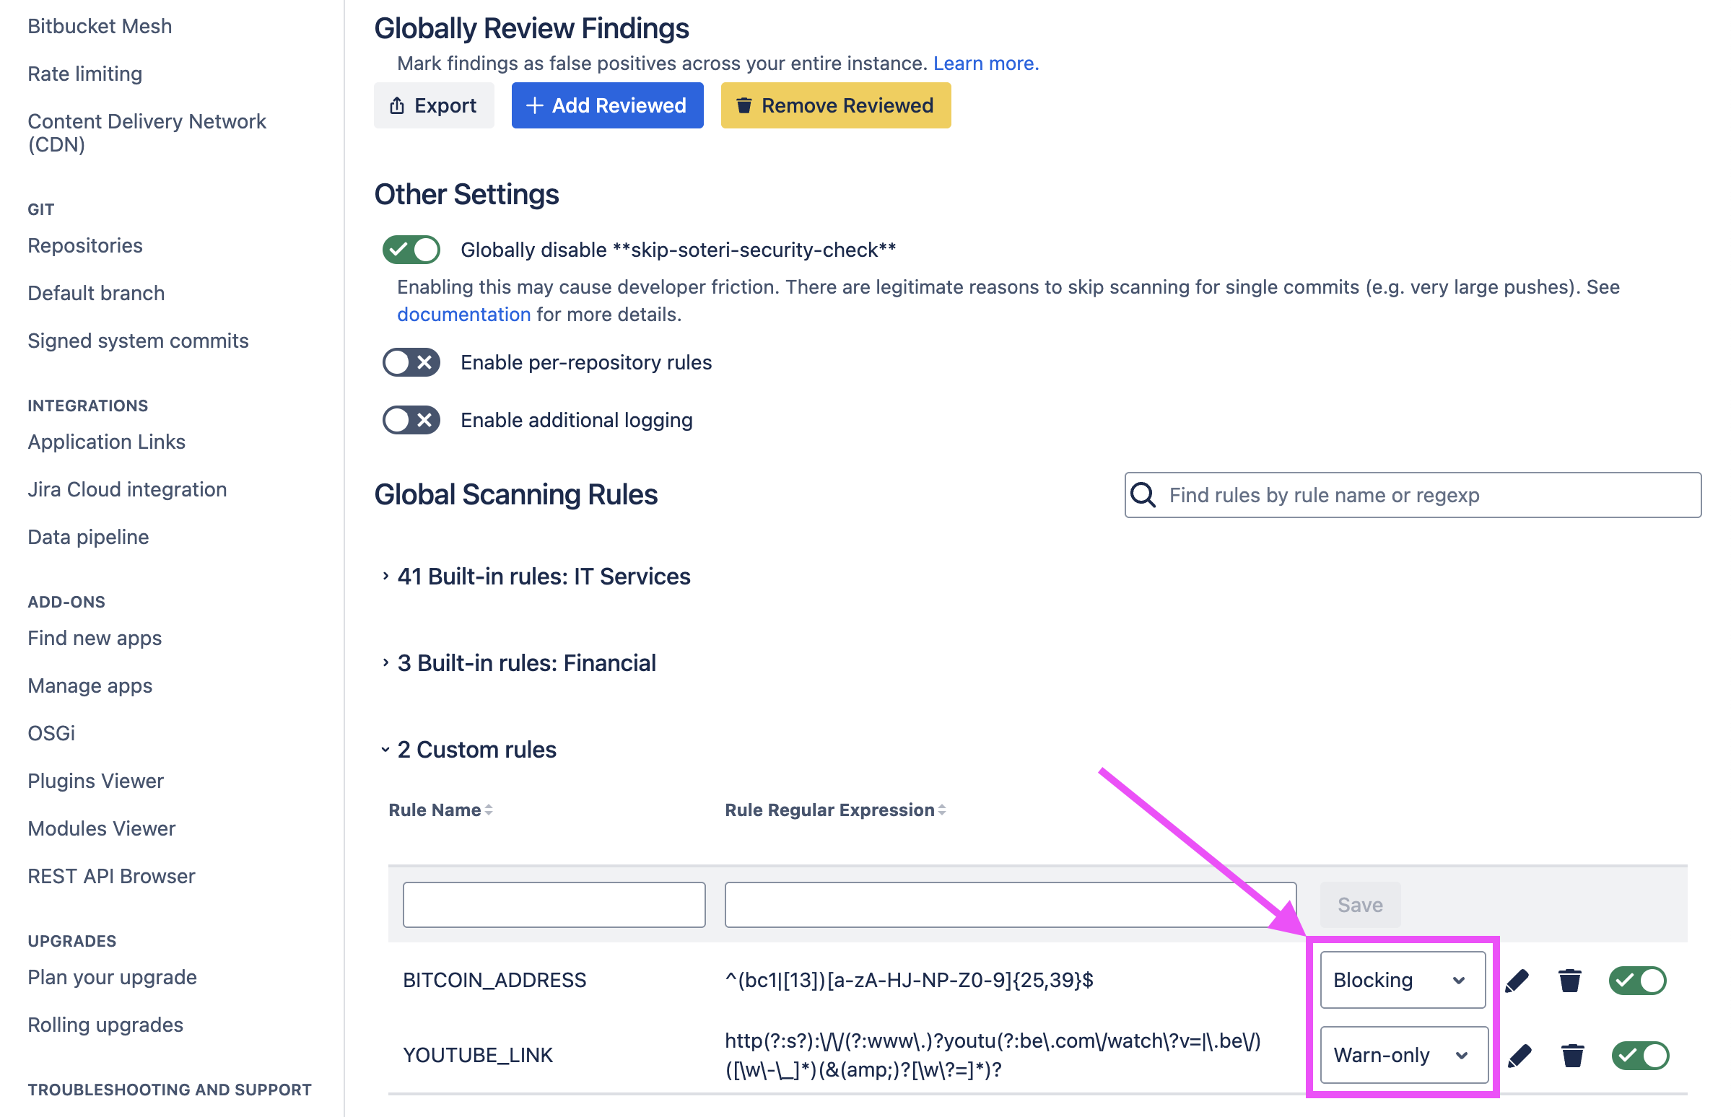Click the edit pencil for BITCOIN_ADDRESS rule

1517,981
